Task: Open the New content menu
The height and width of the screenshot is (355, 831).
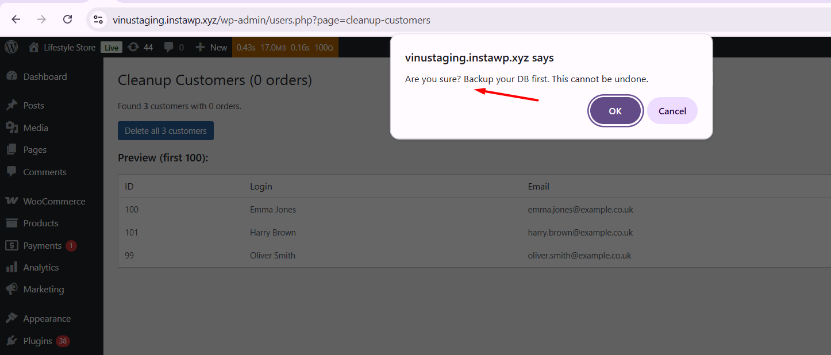Action: [211, 47]
